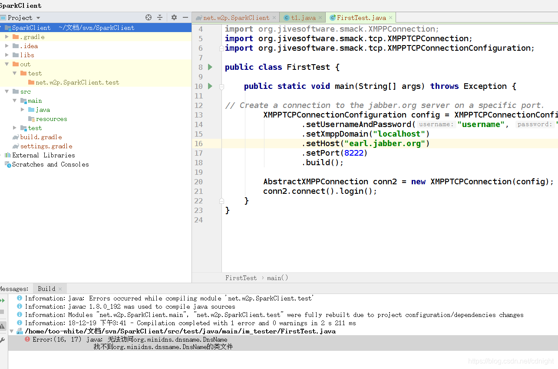The image size is (558, 369).
Task: Run main method via gutter arrow line 10
Action: pyautogui.click(x=210, y=86)
